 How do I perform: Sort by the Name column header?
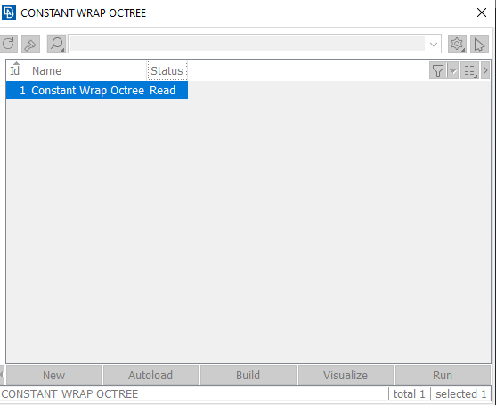(46, 71)
